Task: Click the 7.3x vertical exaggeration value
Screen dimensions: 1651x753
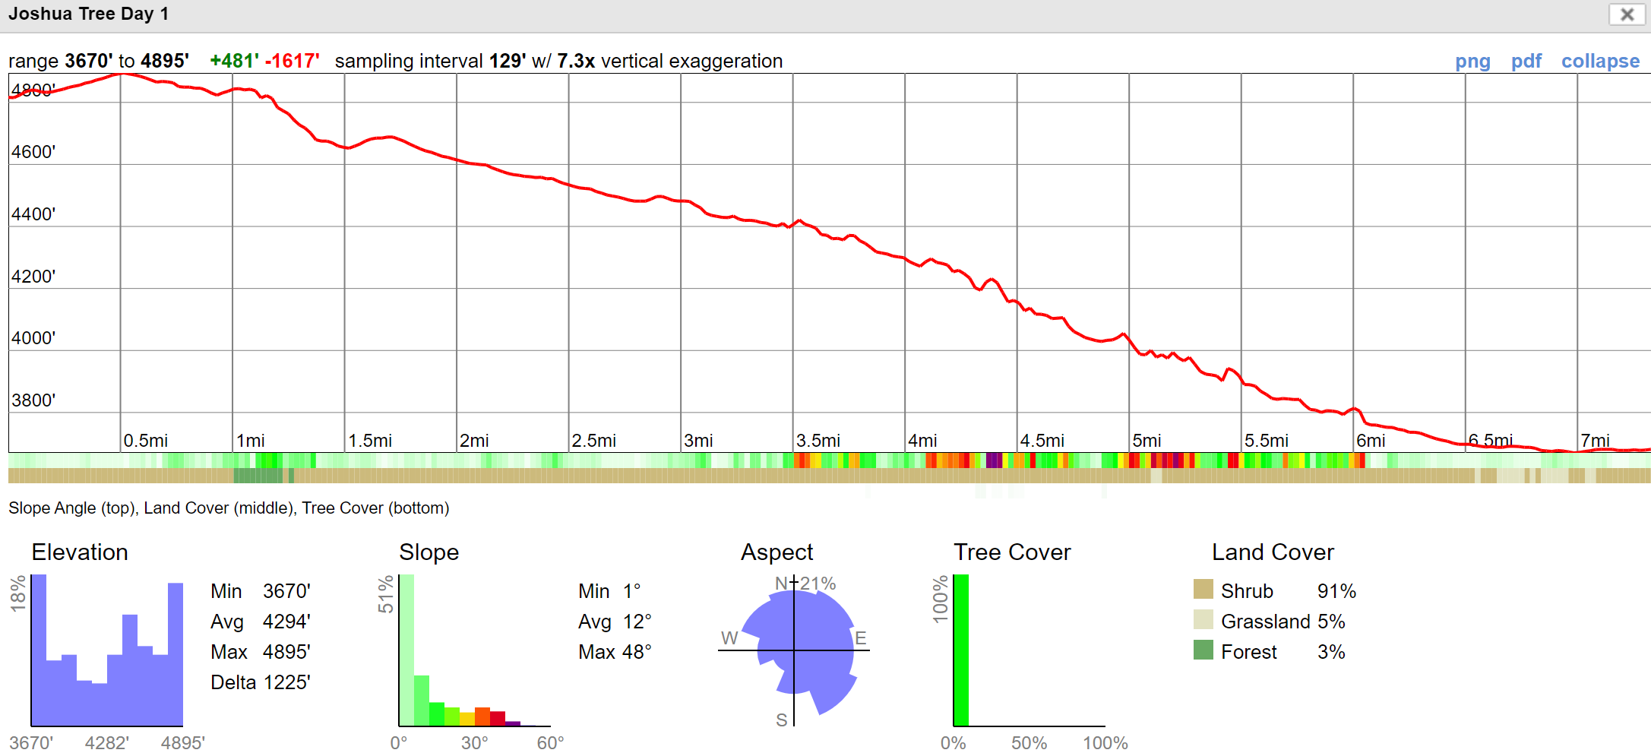Action: pyautogui.click(x=576, y=61)
